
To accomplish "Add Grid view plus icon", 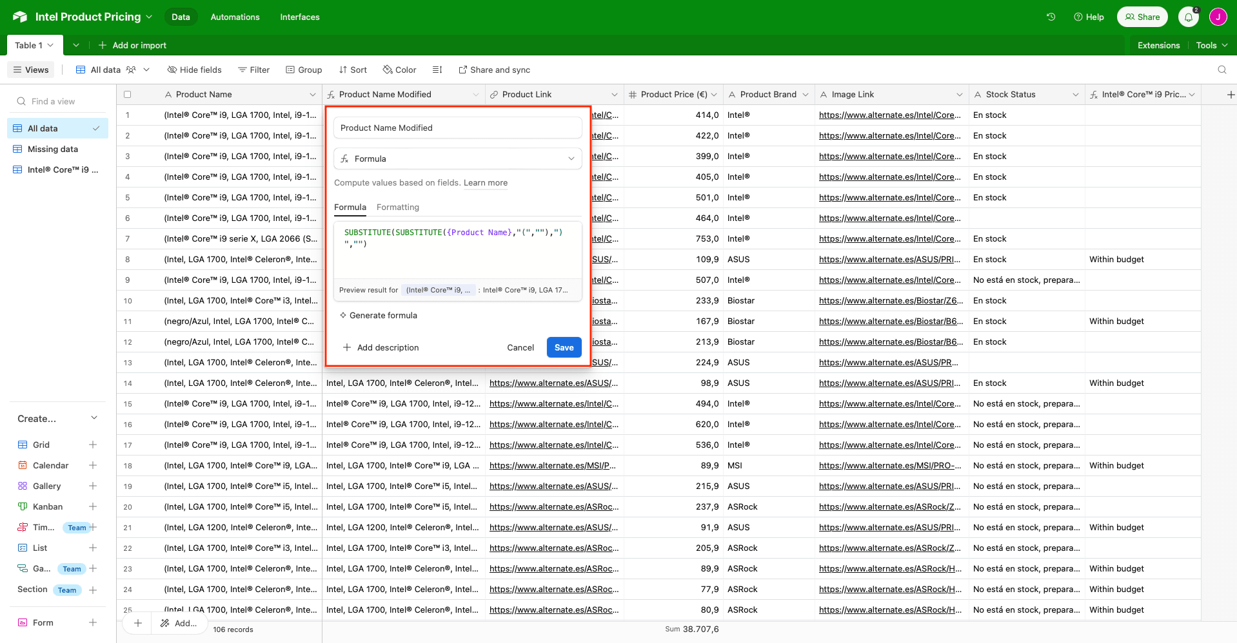I will pos(93,445).
